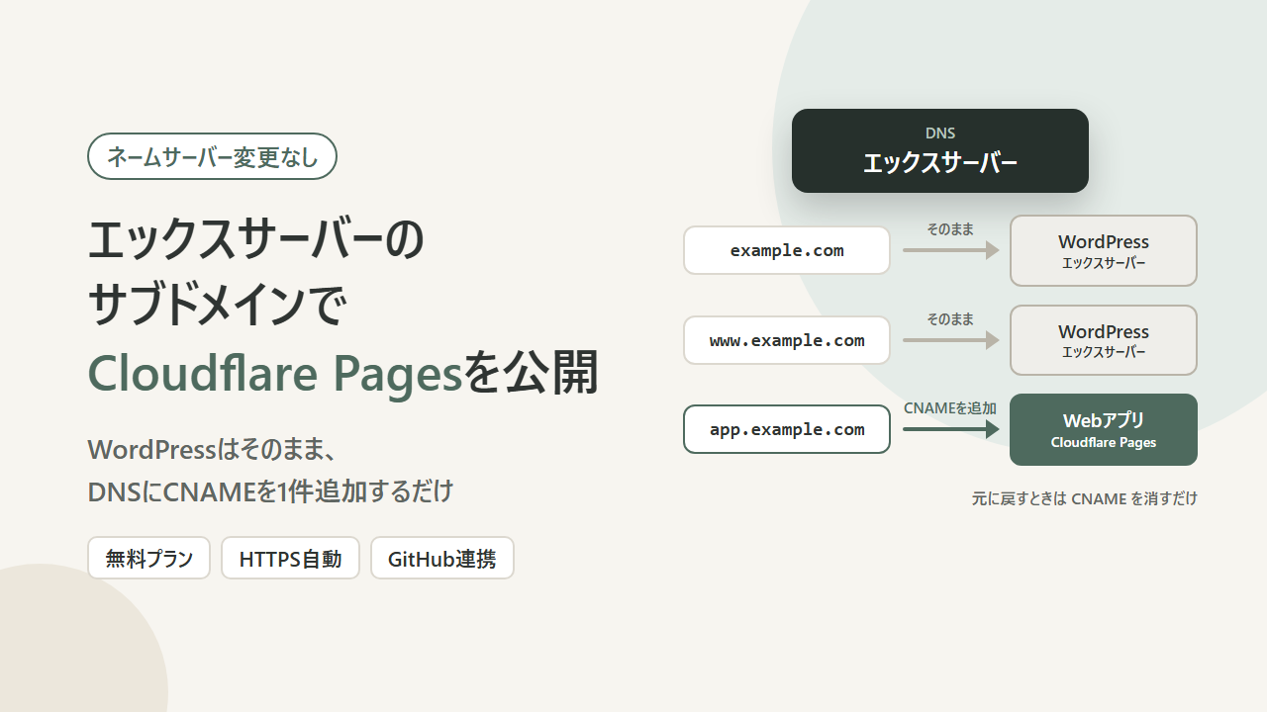Click the headline line サブドメインで

pyautogui.click(x=218, y=307)
